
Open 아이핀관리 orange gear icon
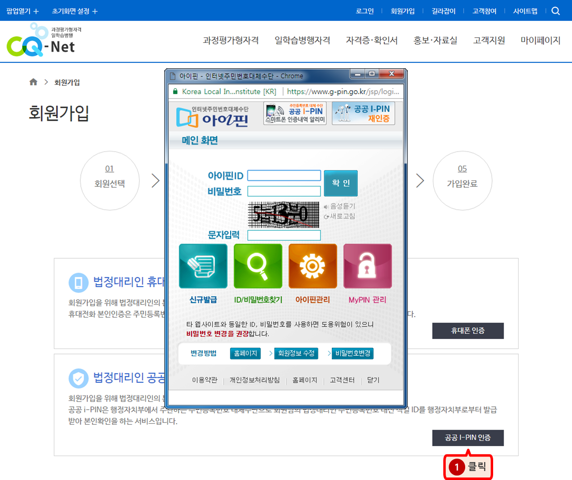(x=312, y=266)
